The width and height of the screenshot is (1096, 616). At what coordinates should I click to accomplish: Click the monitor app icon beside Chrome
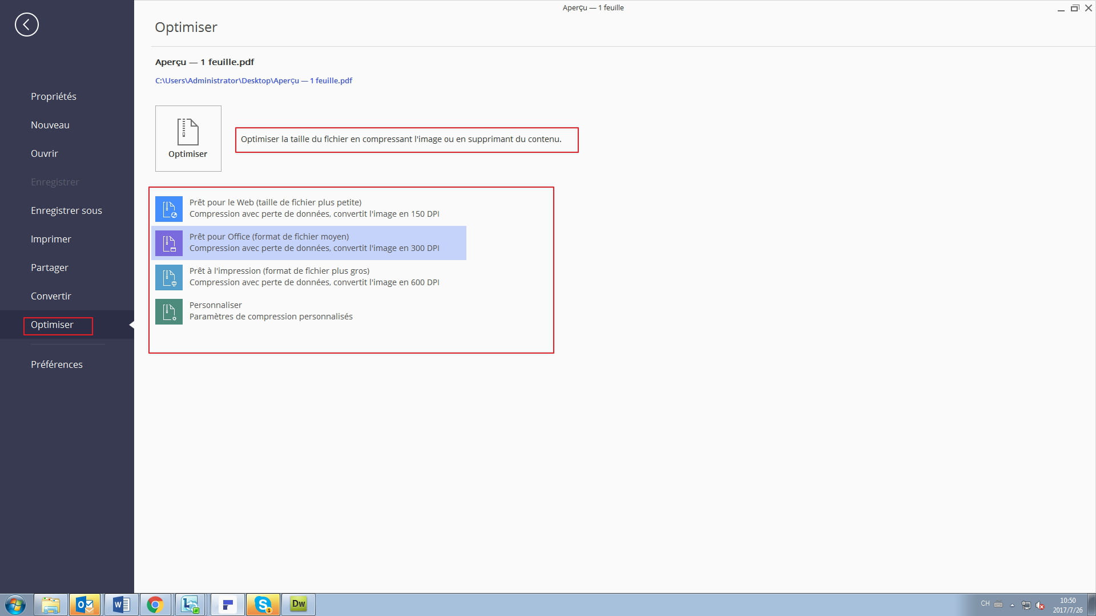pyautogui.click(x=190, y=605)
